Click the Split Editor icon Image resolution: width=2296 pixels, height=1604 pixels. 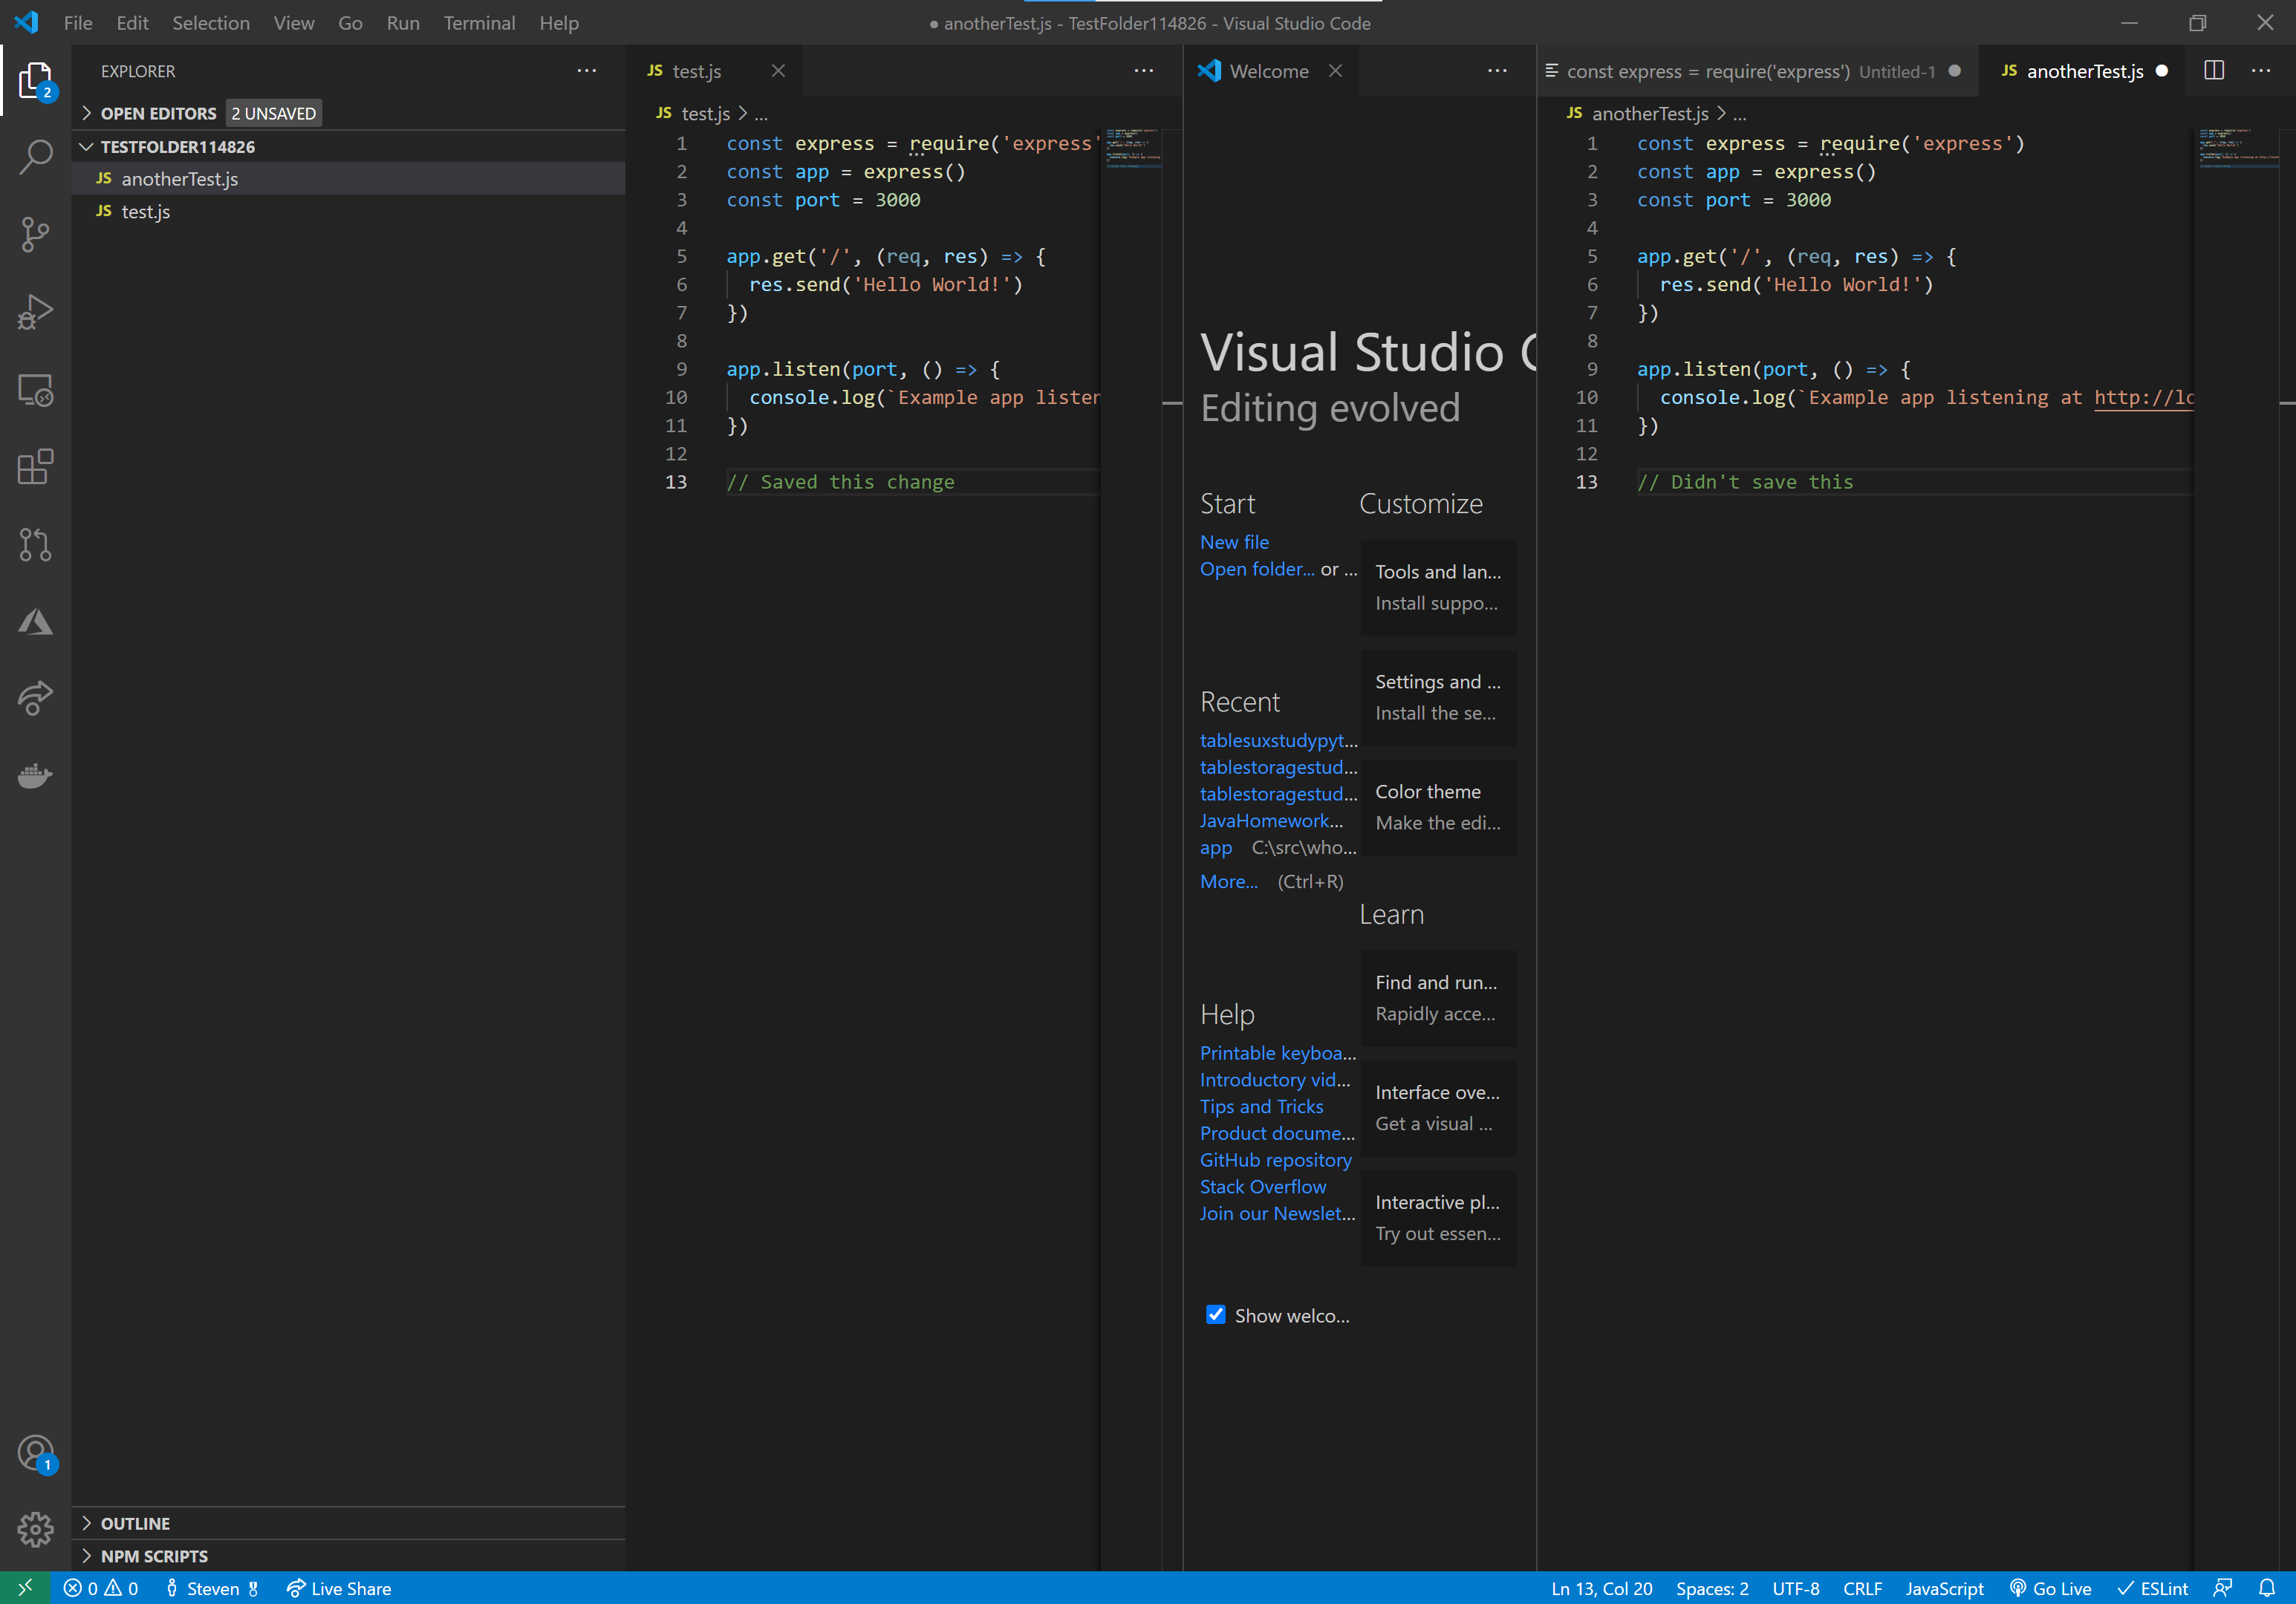(x=2213, y=70)
